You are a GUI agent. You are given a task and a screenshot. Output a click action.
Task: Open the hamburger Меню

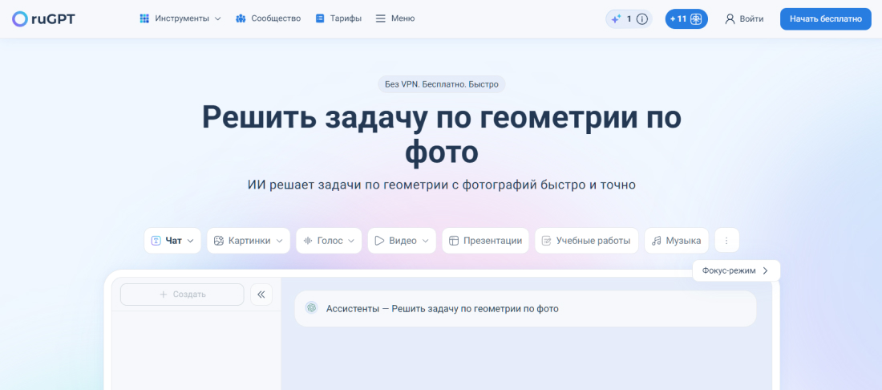coord(394,18)
